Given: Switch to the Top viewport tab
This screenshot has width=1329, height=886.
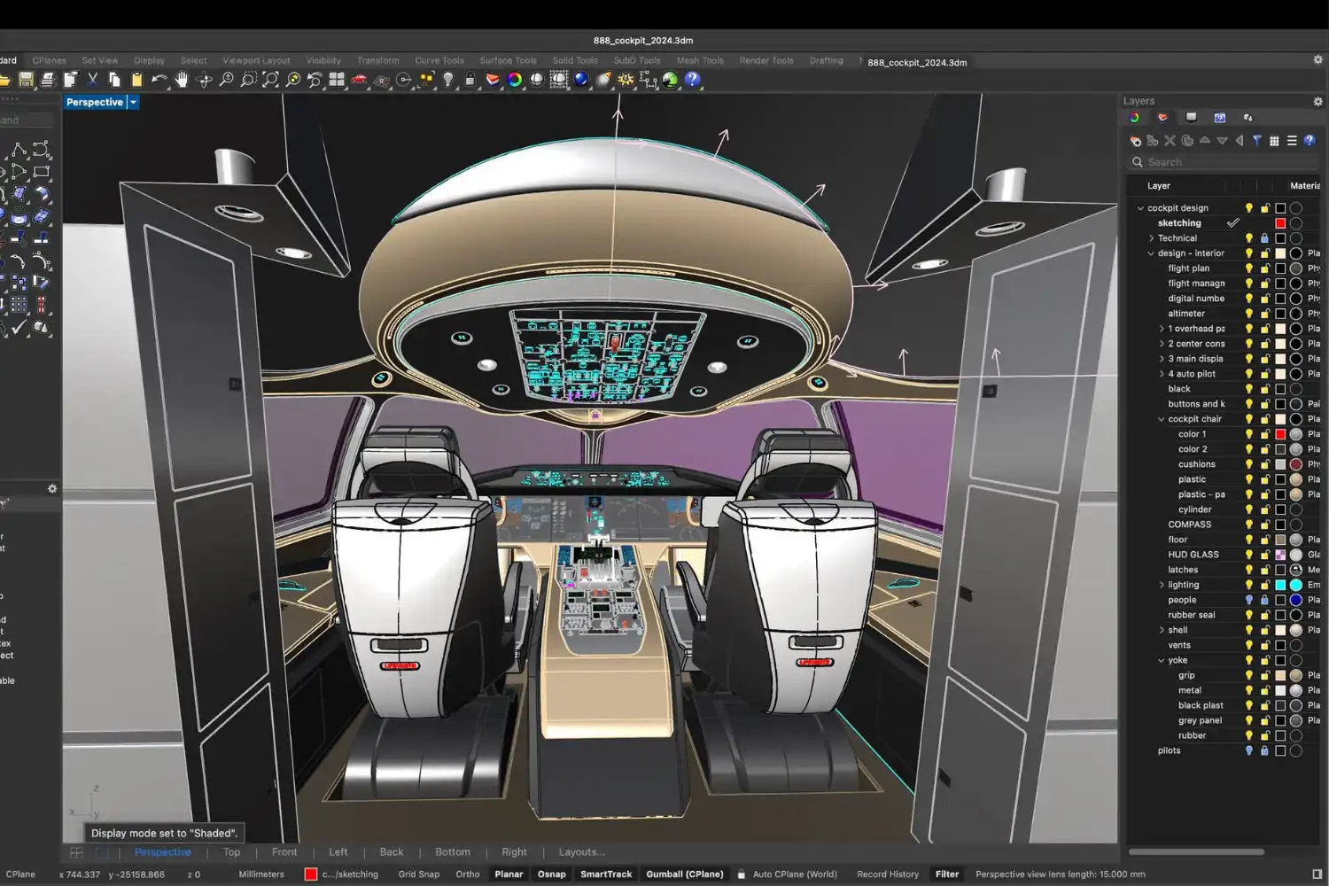Looking at the screenshot, I should tap(231, 851).
